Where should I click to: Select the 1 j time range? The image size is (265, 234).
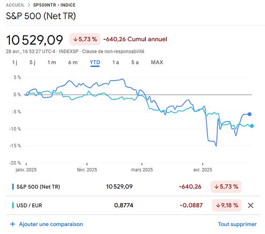14,62
